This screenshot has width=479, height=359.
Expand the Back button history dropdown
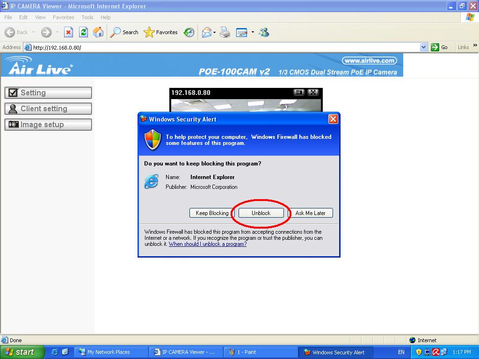tap(33, 32)
